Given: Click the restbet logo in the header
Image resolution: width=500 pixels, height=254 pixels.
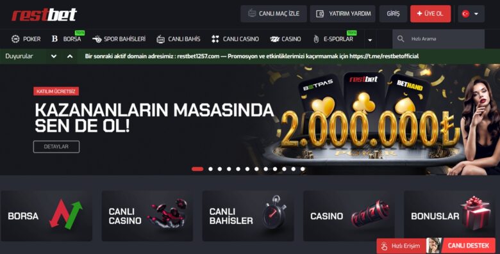Looking at the screenshot, I should pos(44,15).
